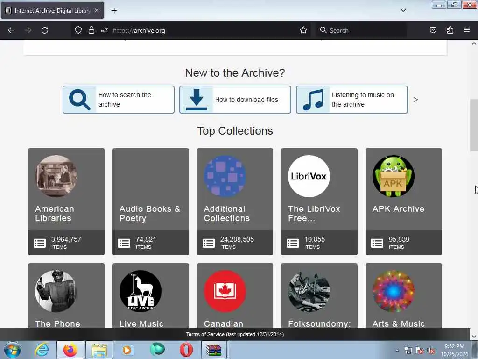The height and width of the screenshot is (359, 478).
Task: Open the Folksoundomy collection thumbnail
Action: click(309, 291)
